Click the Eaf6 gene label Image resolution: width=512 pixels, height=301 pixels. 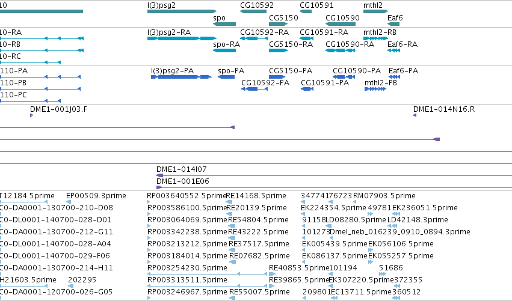click(395, 17)
